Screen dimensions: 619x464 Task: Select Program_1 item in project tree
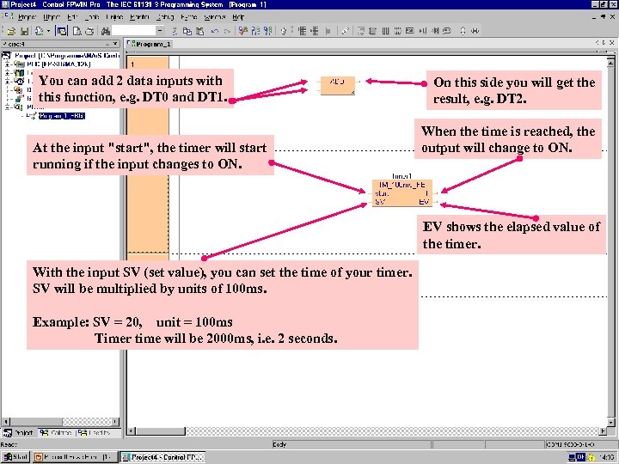[x=62, y=116]
